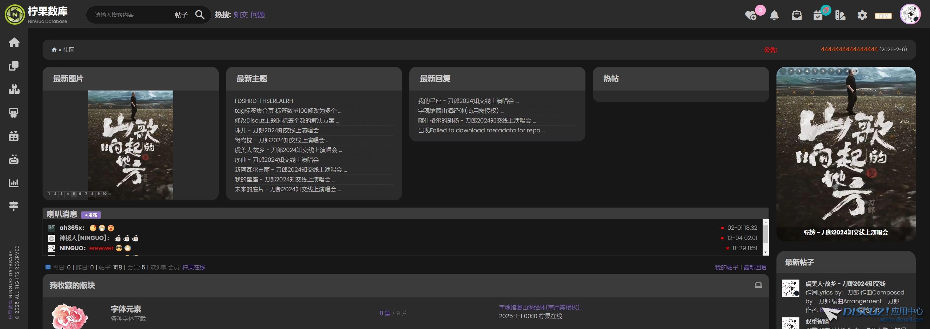Click hot search term 知交
This screenshot has height=329, width=930.
pos(241,15)
